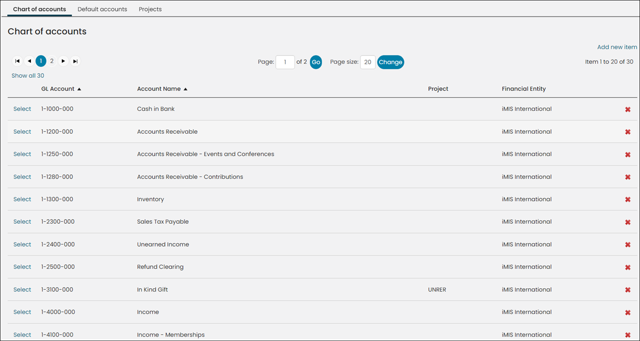This screenshot has height=341, width=640.
Task: Delete the Cash in Bank account row
Action: coord(628,109)
